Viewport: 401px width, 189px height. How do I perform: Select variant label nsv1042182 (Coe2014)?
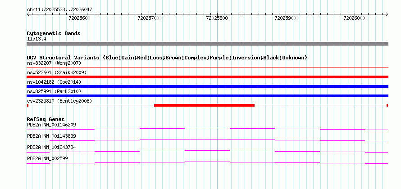point(54,82)
